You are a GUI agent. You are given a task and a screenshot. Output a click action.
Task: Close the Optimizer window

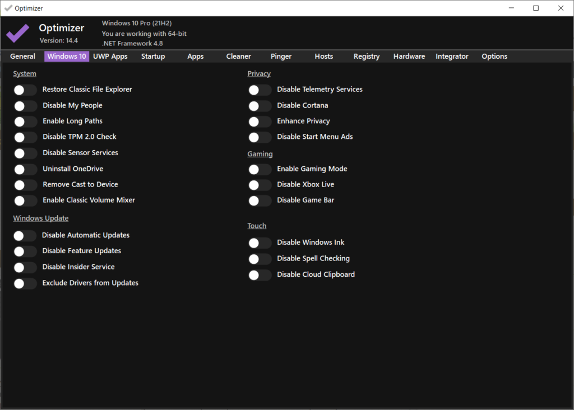pos(561,8)
